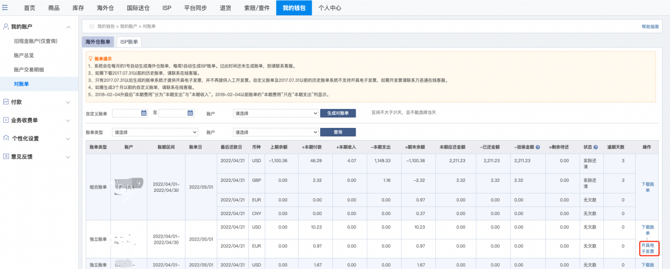Click the GBP currency cell
Image resolution: width=670 pixels, height=269 pixels.
[x=257, y=180]
